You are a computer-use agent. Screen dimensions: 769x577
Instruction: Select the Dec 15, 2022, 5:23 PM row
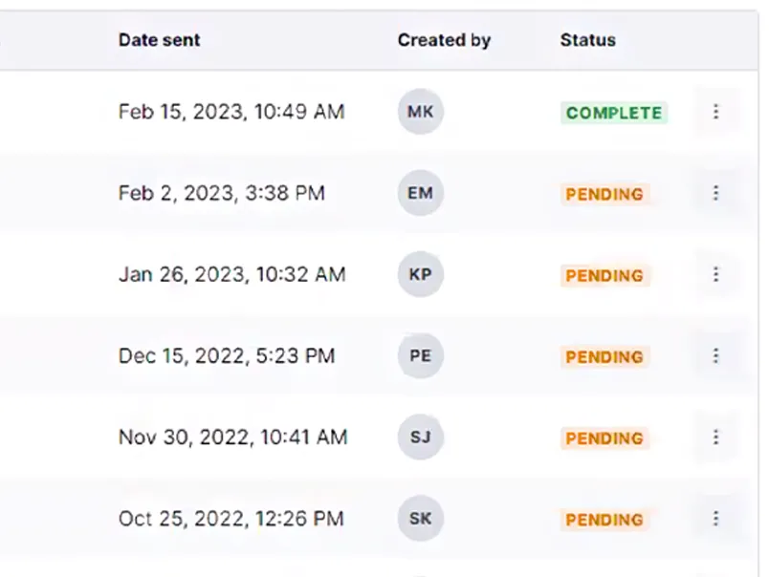pyautogui.click(x=378, y=355)
